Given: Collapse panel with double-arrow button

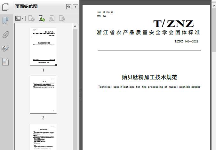Looking at the screenshot, I should click(x=69, y=7).
